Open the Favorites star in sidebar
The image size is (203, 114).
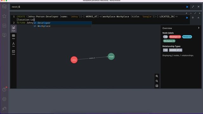[x=4, y=16]
